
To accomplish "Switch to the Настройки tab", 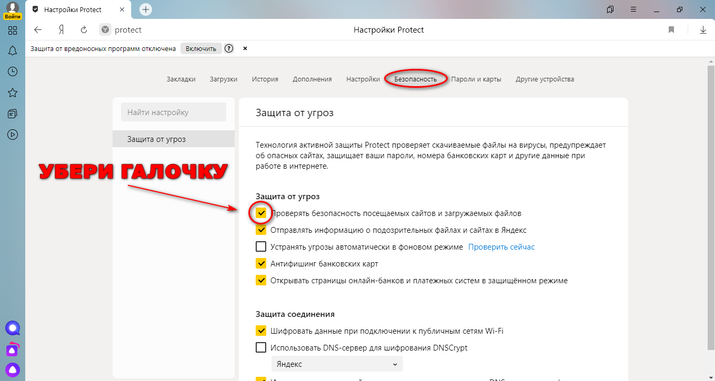I will click(363, 79).
